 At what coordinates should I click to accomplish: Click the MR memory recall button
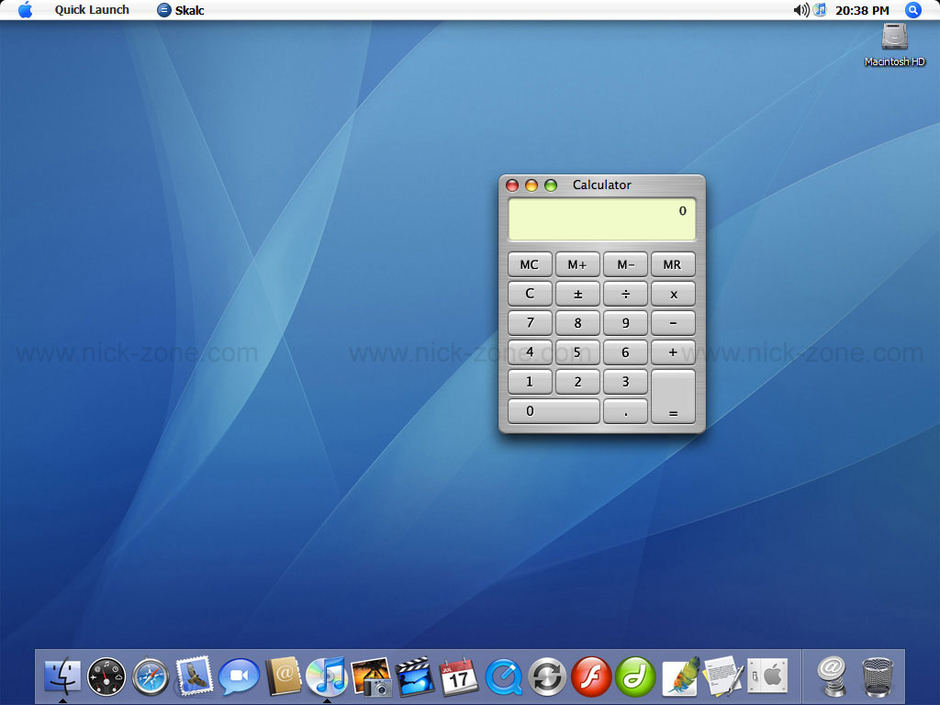tap(673, 264)
